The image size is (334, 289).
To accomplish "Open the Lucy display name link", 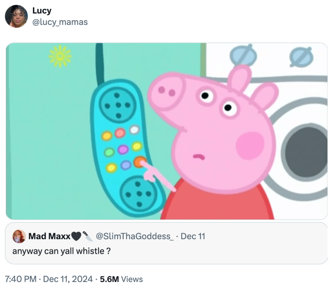I will [x=42, y=11].
